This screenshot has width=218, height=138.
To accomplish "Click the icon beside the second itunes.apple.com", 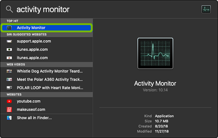I will 9,58.
